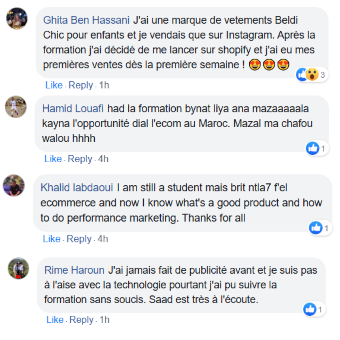Like Hamid Louafi's comment

tap(53, 159)
